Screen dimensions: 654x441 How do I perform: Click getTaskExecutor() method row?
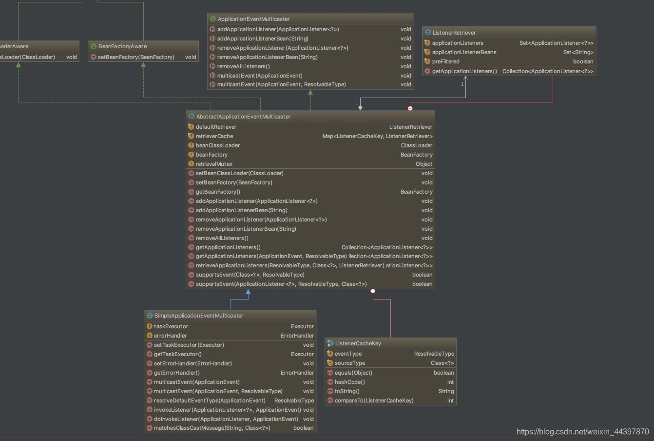tap(230, 354)
